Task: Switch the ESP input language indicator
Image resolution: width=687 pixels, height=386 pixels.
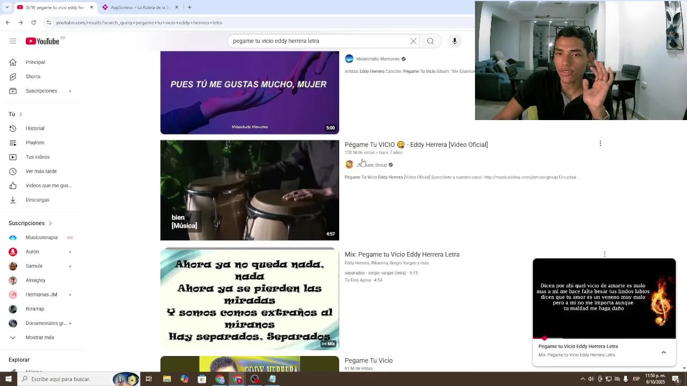Action: (636, 379)
